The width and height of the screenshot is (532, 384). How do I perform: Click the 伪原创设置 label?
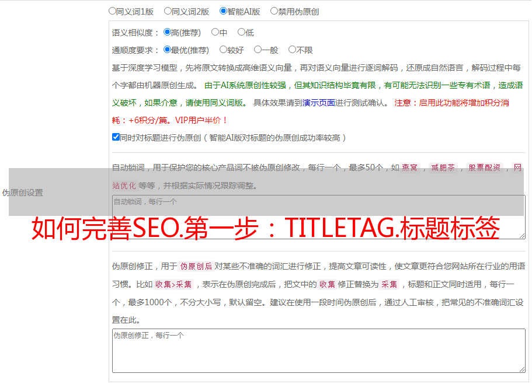pos(22,193)
